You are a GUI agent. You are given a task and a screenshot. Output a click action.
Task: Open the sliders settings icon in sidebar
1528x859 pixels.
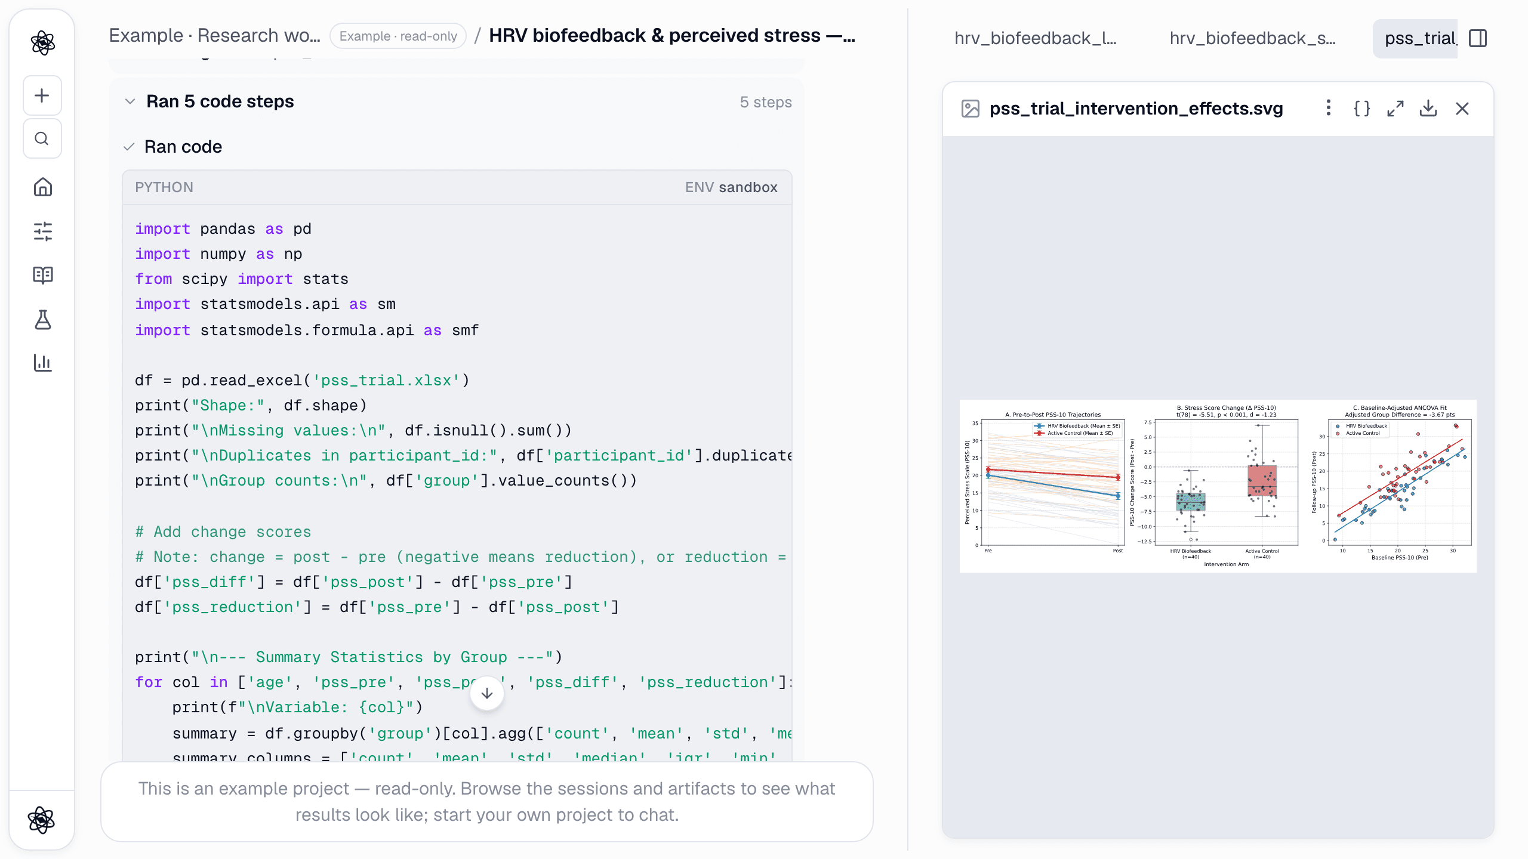click(42, 231)
